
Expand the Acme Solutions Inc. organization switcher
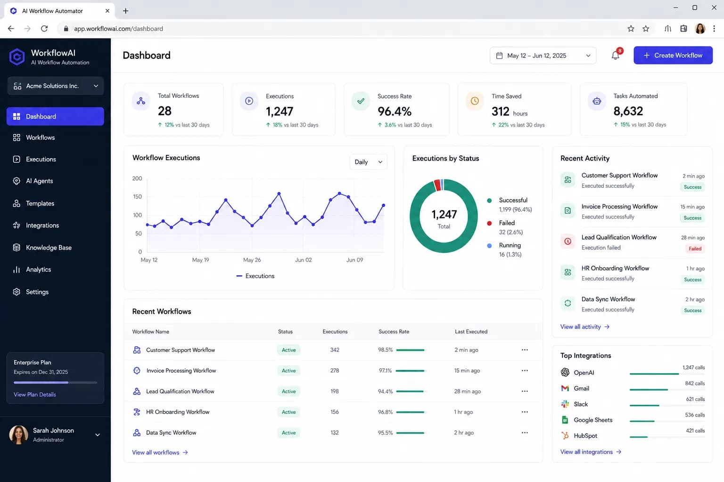point(56,86)
